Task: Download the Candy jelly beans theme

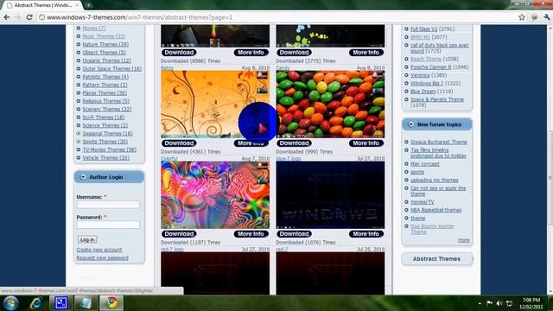Action: click(x=294, y=143)
